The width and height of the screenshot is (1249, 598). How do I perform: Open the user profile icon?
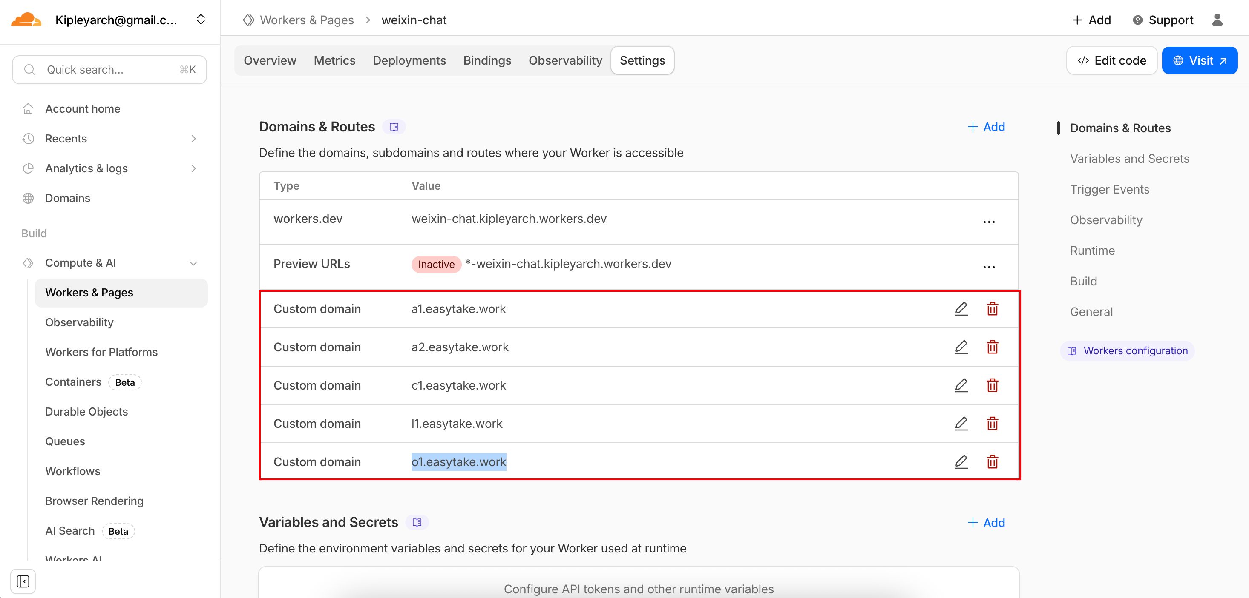(1217, 20)
